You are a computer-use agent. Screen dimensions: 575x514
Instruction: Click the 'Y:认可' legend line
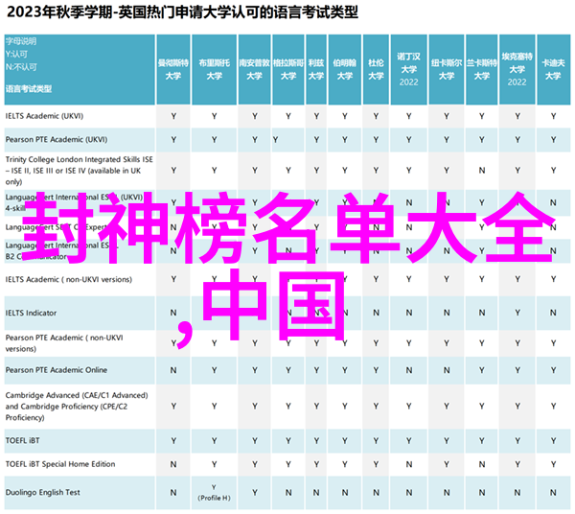[16, 55]
